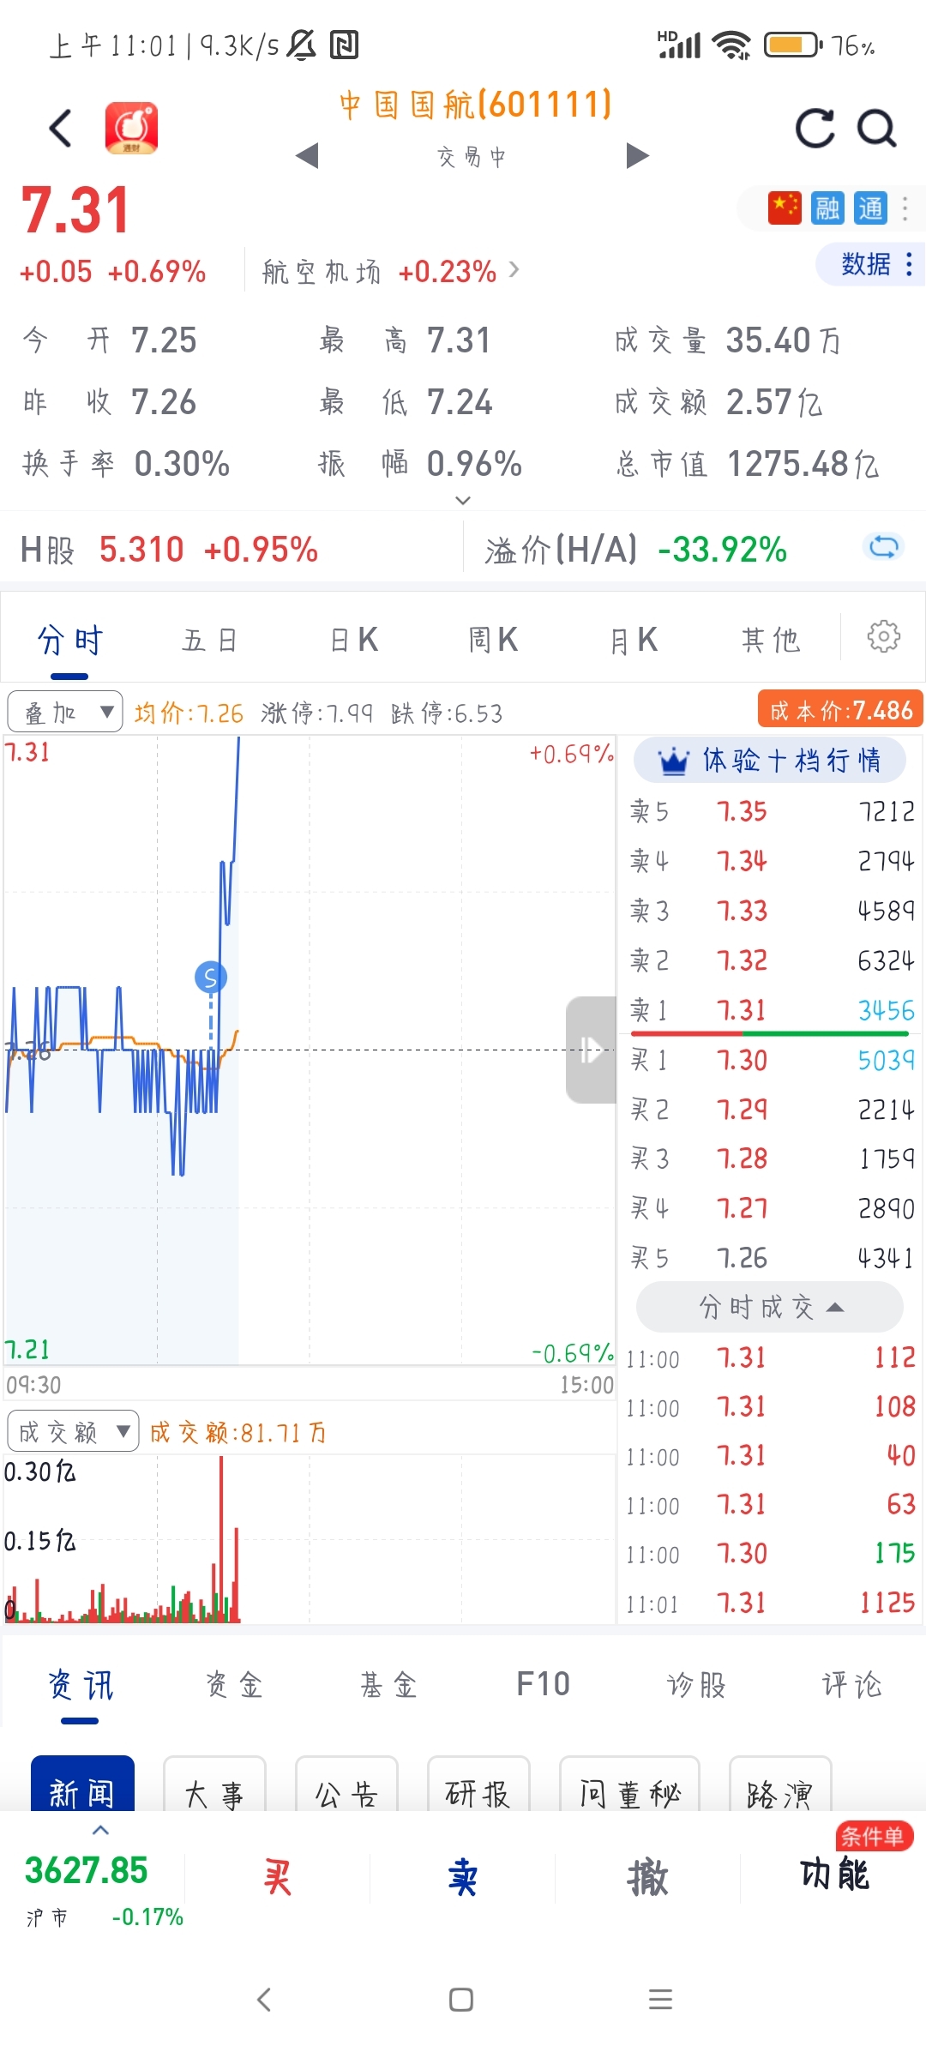Tap the 通 Stock Connect badge
Screen dimensions: 926x2058
point(870,208)
